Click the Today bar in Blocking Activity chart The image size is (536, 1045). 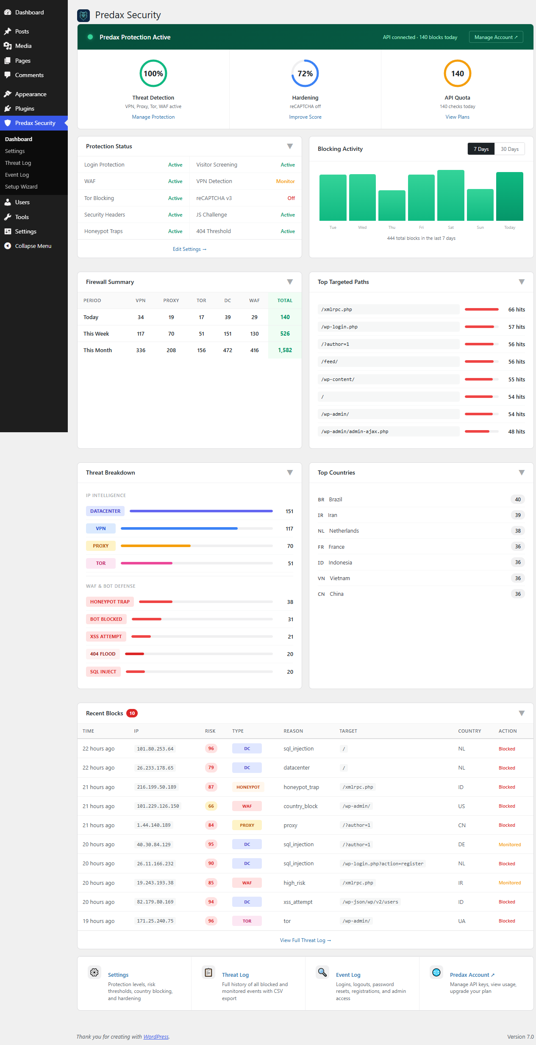[x=510, y=196]
